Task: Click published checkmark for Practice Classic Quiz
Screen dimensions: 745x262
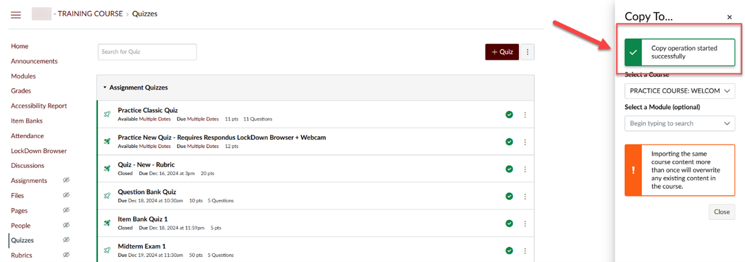Action: click(x=509, y=115)
